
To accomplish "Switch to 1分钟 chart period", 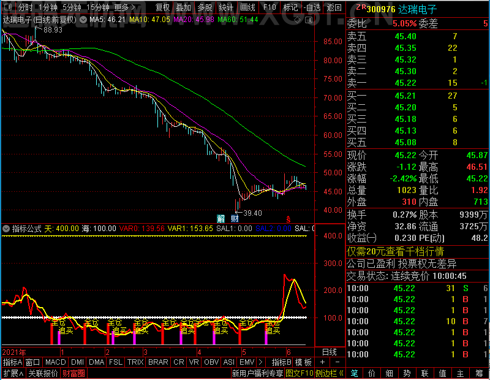I will pos(48,7).
